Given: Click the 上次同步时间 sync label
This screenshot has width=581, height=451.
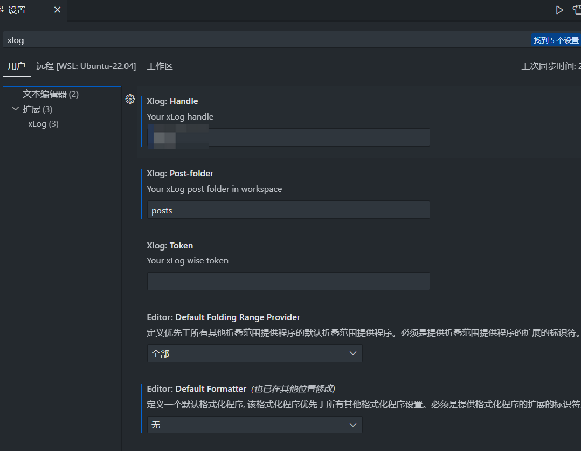Looking at the screenshot, I should pyautogui.click(x=551, y=66).
